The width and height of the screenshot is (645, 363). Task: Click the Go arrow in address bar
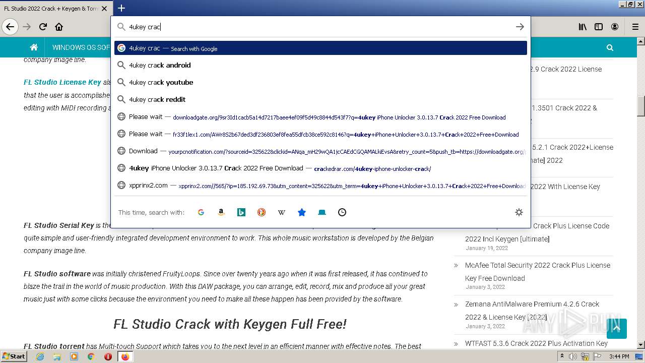pyautogui.click(x=520, y=27)
